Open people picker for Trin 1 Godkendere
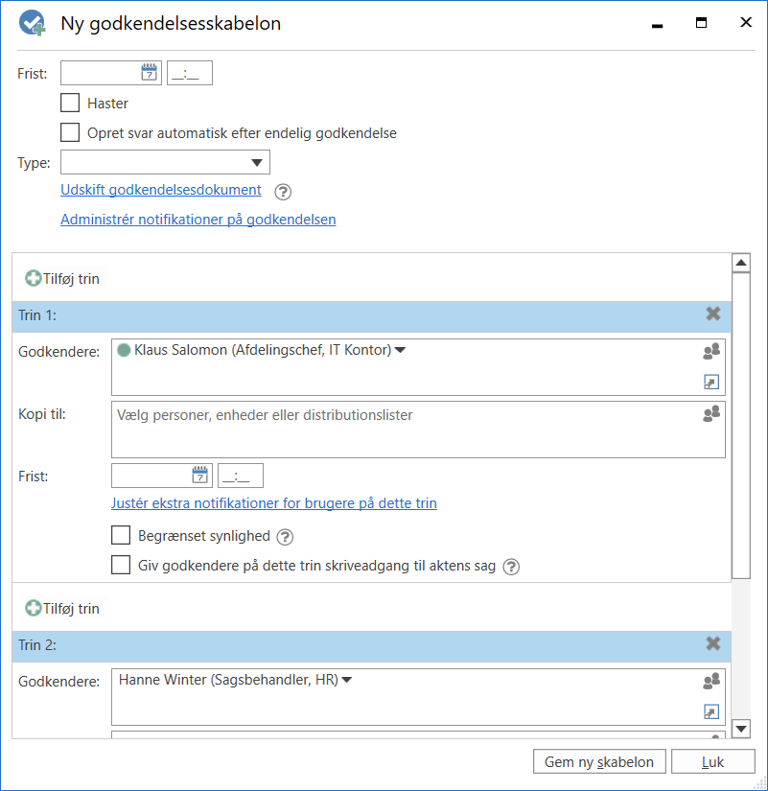This screenshot has height=791, width=768. [710, 352]
